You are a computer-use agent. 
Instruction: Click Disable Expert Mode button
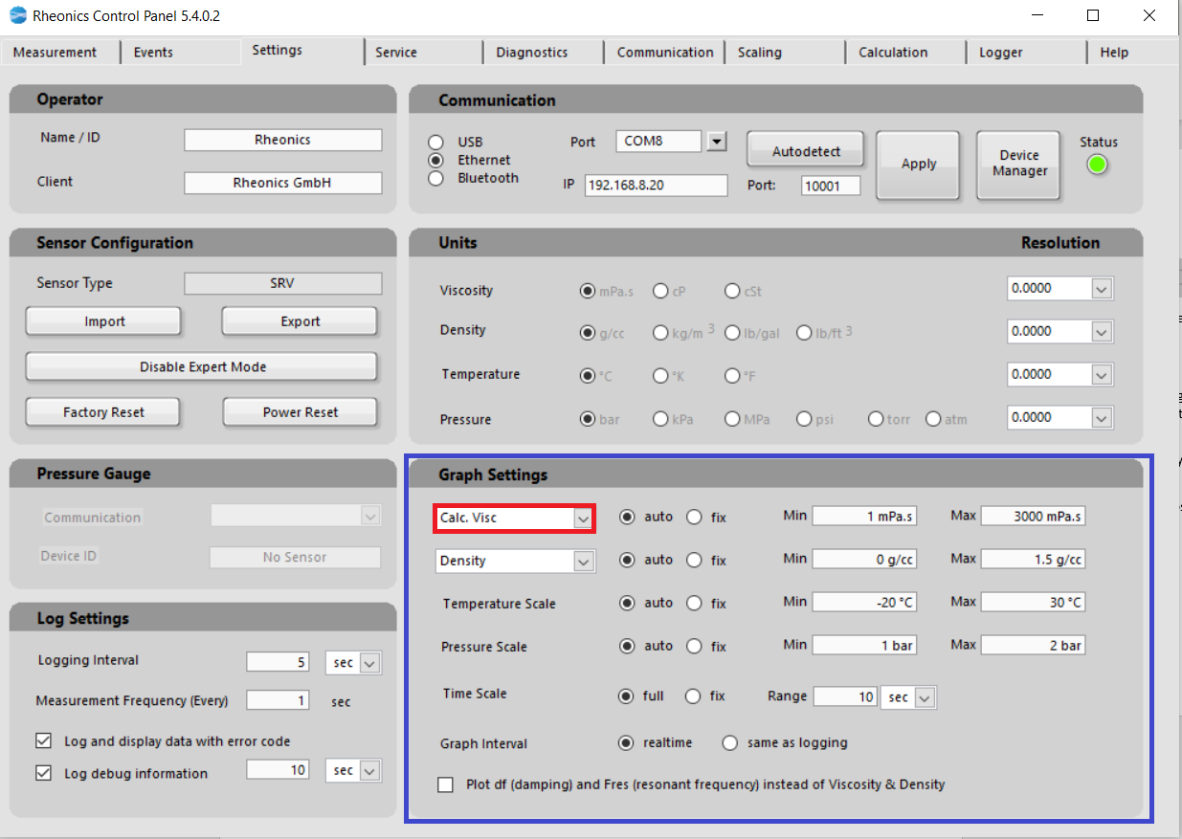click(x=202, y=366)
